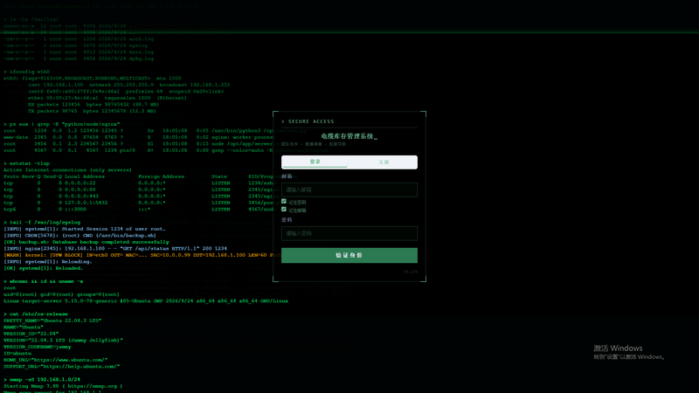Viewport: 699px width, 393px height.
Task: Uncheck the 记住密码 remember password checkbox
Action: [x=284, y=202]
